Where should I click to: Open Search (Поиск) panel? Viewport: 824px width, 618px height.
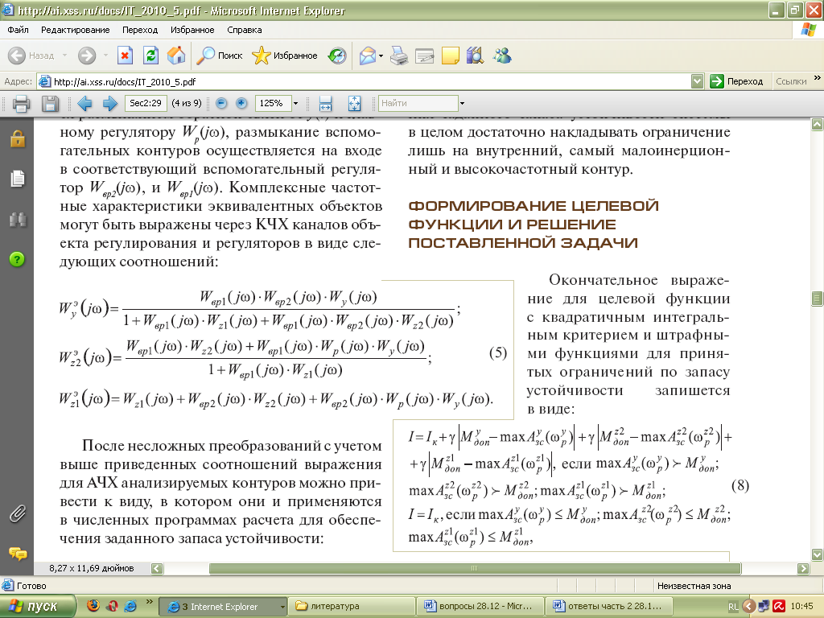tap(220, 56)
